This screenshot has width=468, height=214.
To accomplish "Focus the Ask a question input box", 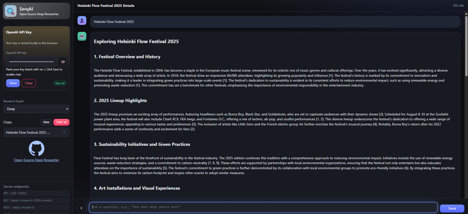I will point(263,207).
